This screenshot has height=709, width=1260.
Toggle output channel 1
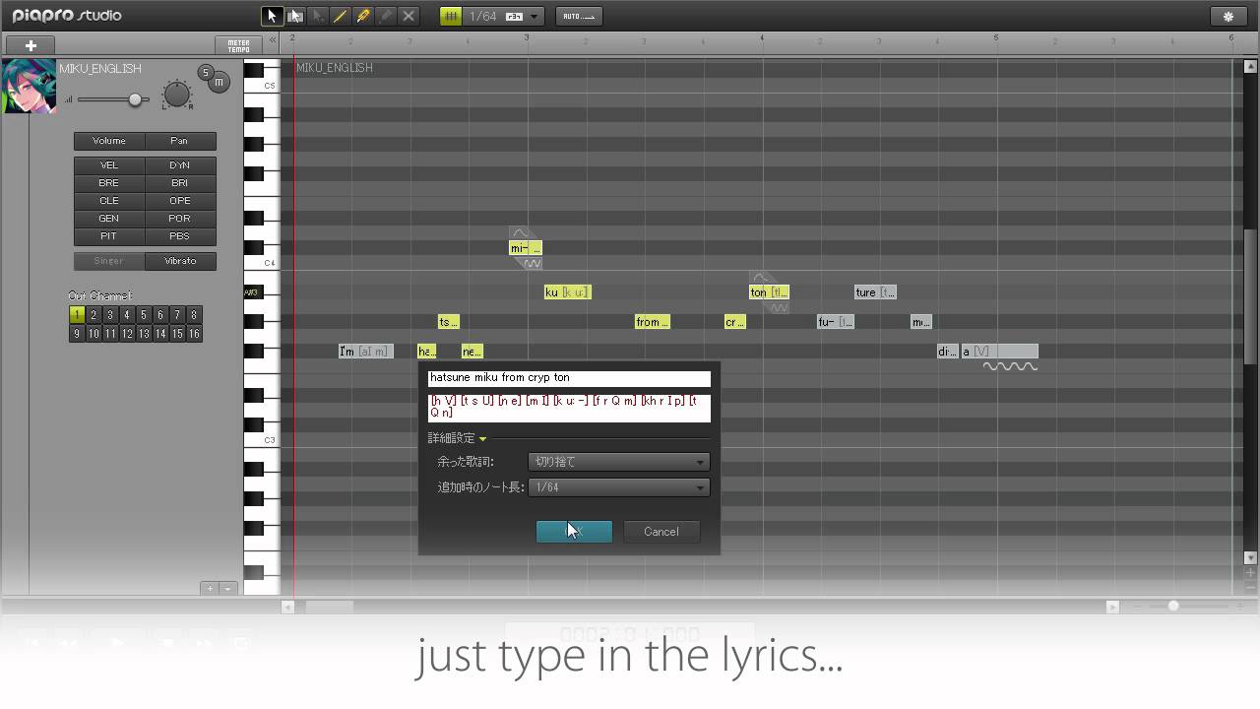pos(77,315)
